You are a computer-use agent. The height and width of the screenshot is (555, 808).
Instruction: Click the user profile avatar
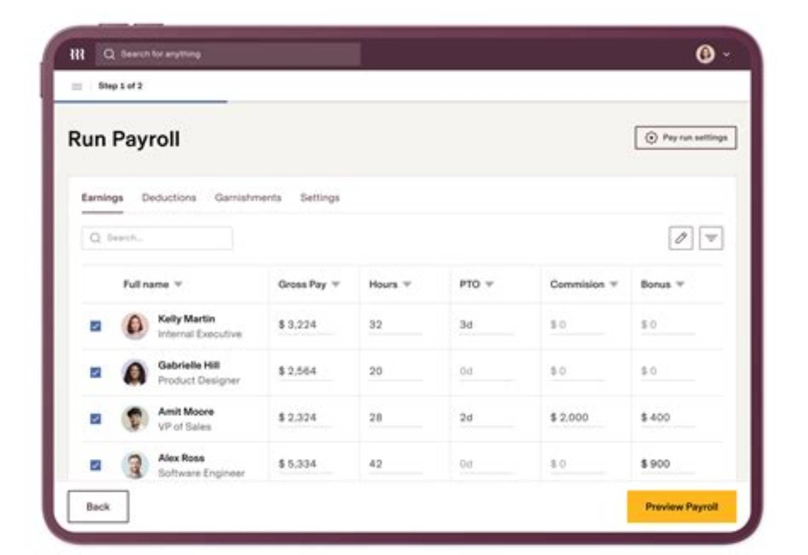click(705, 54)
